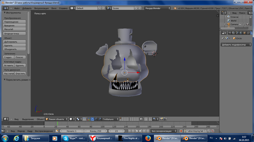Toggle Camera renderability icon in outliner
The width and height of the screenshot is (254, 142).
[248, 24]
